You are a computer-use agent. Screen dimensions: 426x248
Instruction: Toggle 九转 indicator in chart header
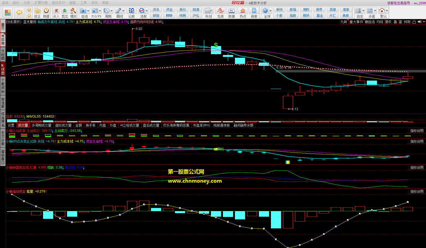[344, 22]
